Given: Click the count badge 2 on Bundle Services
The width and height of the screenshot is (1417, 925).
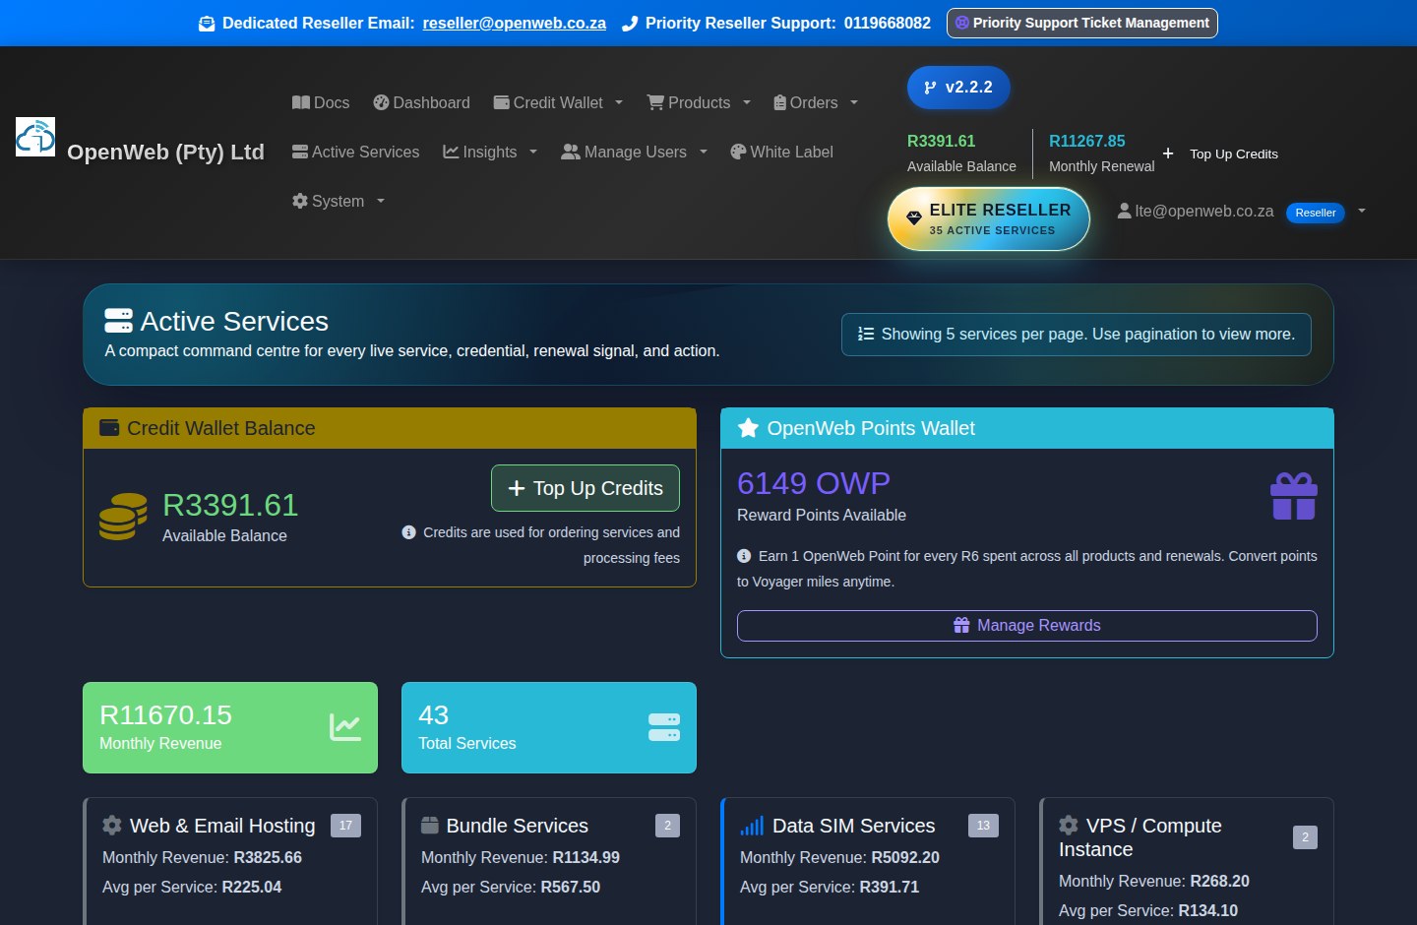Looking at the screenshot, I should (x=667, y=826).
